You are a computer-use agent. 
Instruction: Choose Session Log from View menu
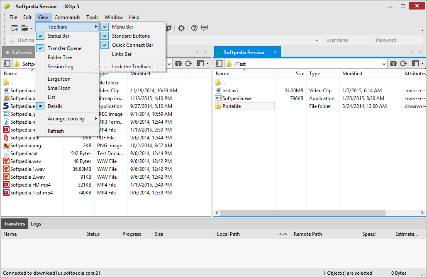(67, 67)
